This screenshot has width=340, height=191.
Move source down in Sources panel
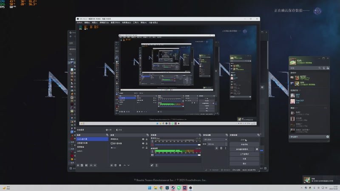(x=129, y=165)
